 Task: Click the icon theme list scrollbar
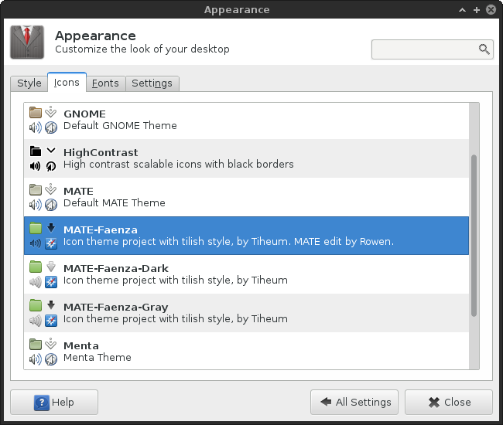pyautogui.click(x=474, y=236)
